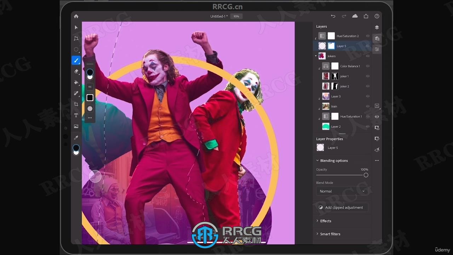Expand the Smart filters section
This screenshot has width=453, height=255.
click(317, 234)
